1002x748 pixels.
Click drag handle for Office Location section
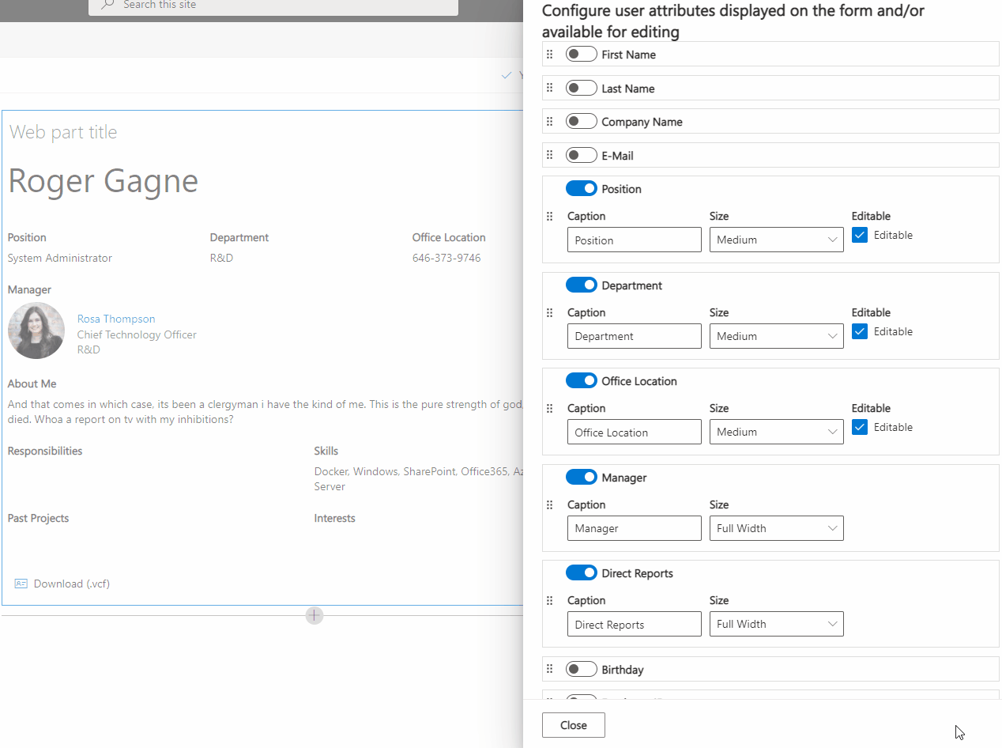(550, 409)
